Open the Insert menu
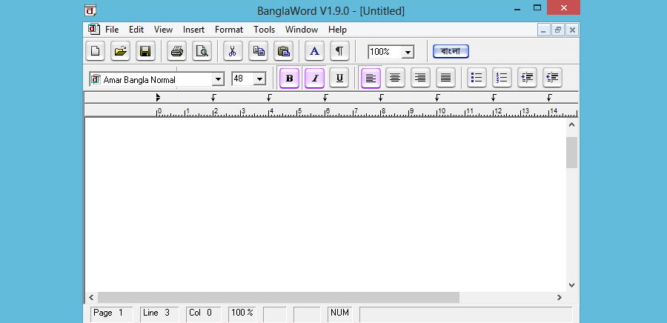 (193, 30)
